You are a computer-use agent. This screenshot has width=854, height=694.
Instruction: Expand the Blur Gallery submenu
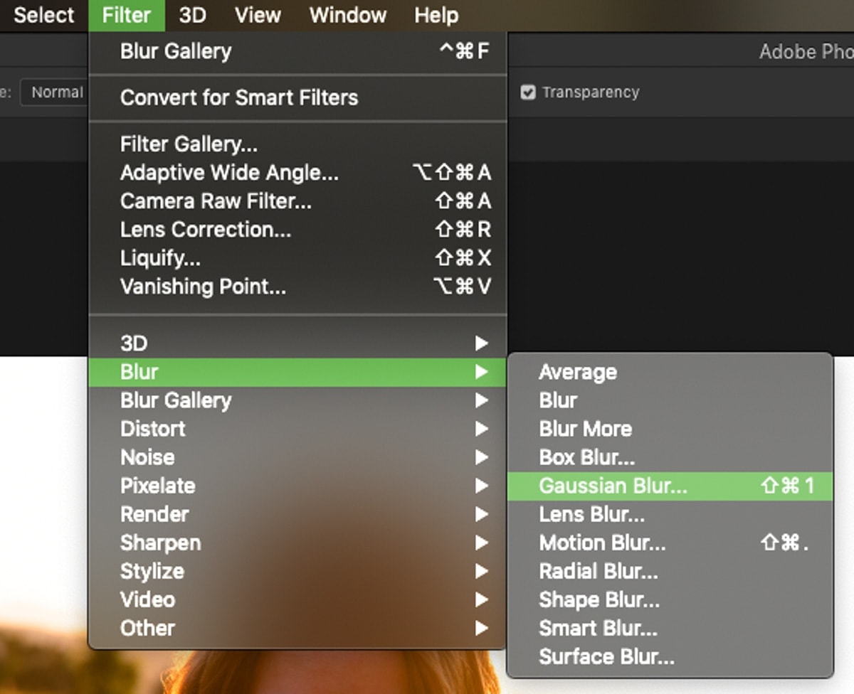coord(297,400)
